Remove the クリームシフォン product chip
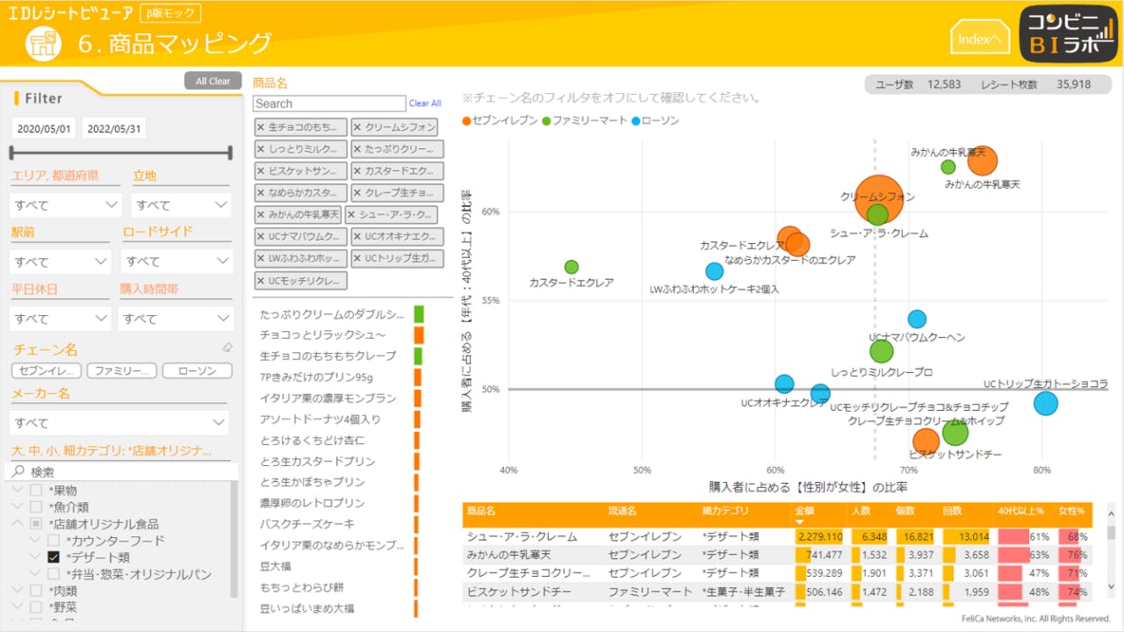 tap(357, 127)
